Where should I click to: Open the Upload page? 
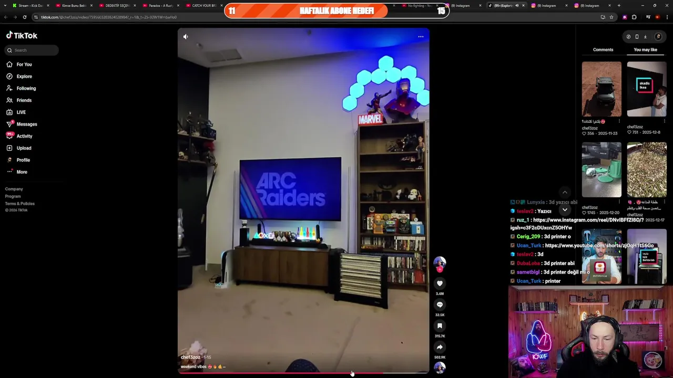(x=24, y=148)
